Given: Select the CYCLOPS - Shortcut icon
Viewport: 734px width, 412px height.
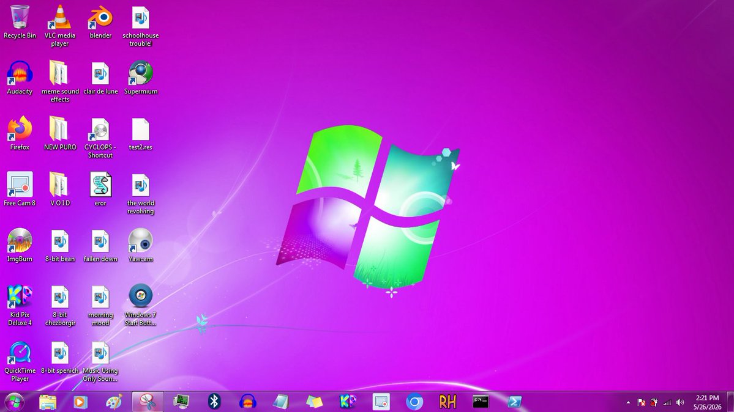Looking at the screenshot, I should pyautogui.click(x=100, y=138).
